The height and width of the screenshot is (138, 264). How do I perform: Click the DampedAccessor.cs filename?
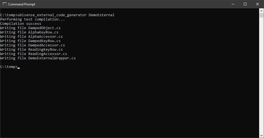coord(46,45)
